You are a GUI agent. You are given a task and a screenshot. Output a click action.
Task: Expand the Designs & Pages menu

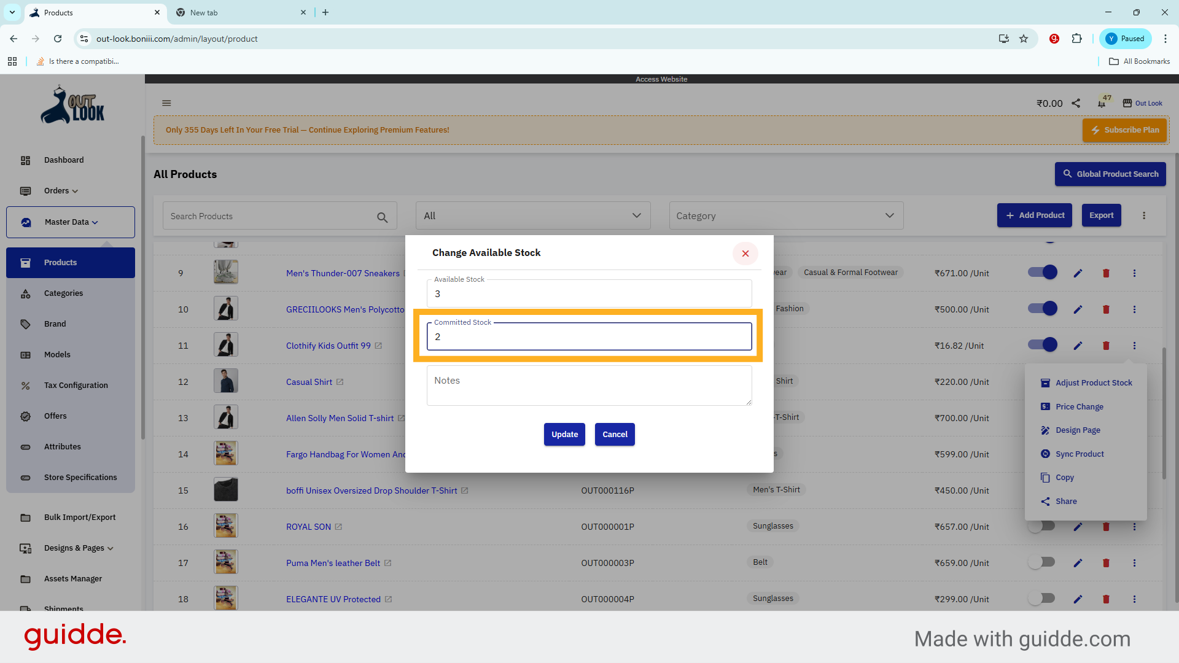pyautogui.click(x=79, y=548)
